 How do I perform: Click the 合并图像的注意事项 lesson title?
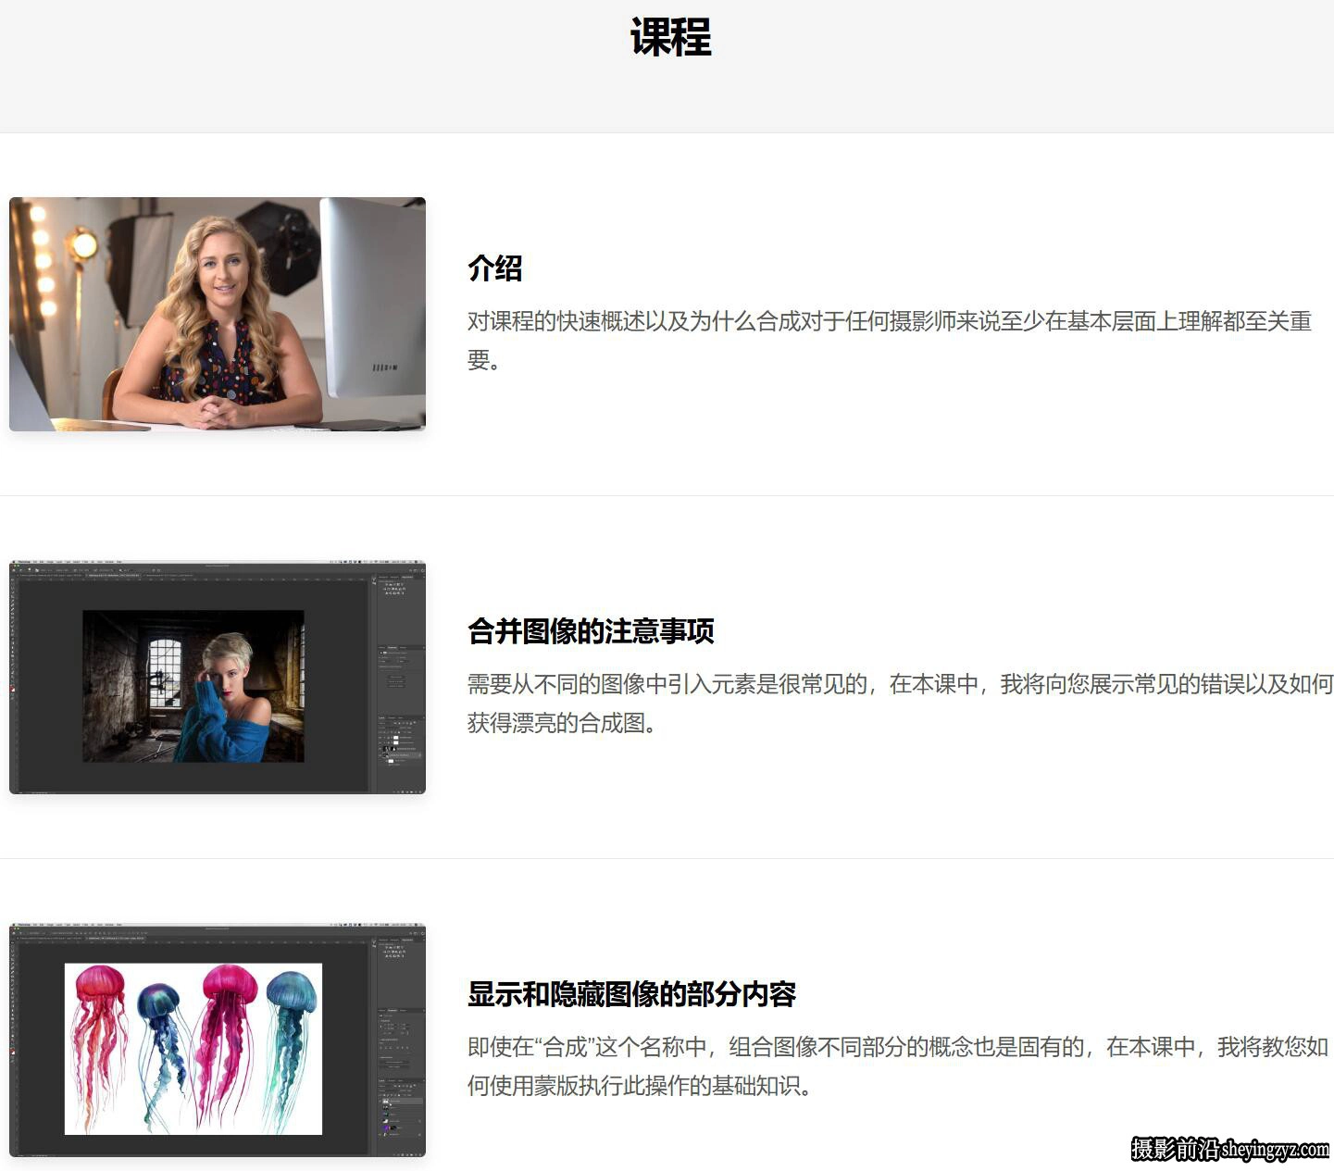click(591, 631)
